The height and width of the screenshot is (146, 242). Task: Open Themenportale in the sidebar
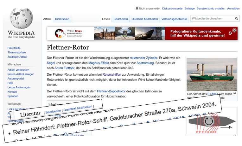pos(16,52)
